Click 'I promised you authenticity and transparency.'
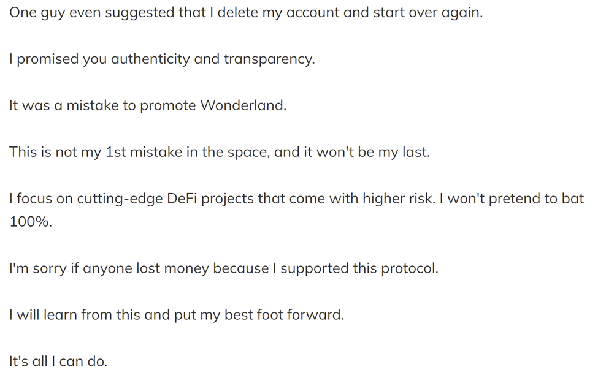 click(162, 59)
